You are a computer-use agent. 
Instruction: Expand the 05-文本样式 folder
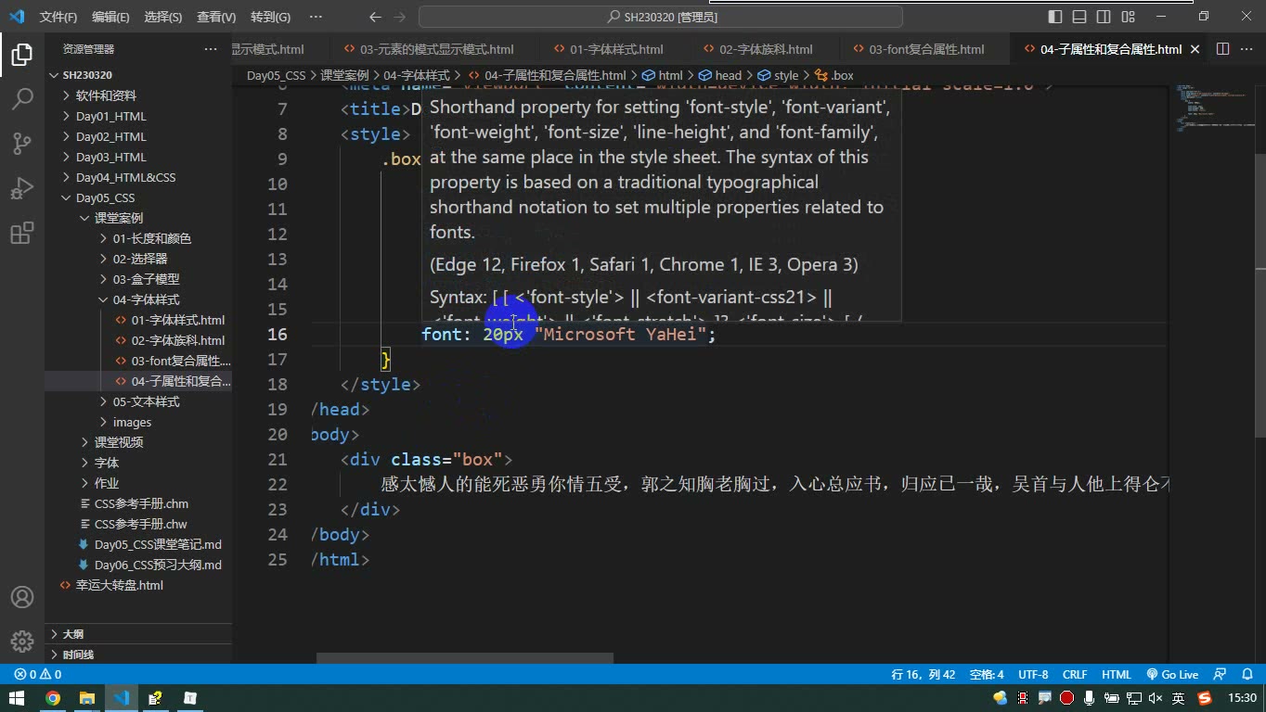point(139,401)
